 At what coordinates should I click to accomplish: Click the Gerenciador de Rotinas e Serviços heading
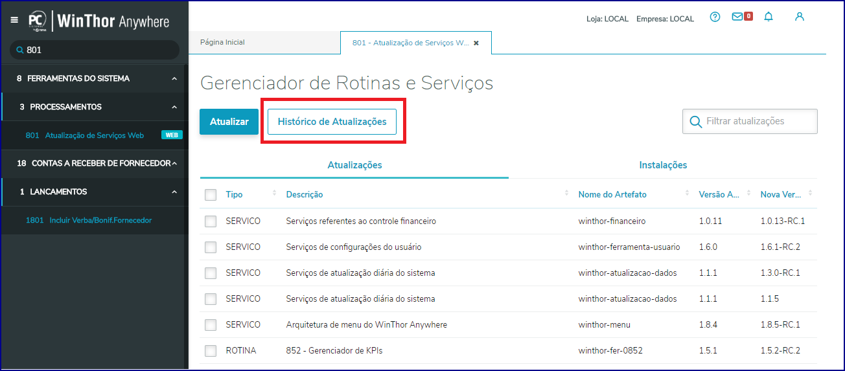coord(347,83)
